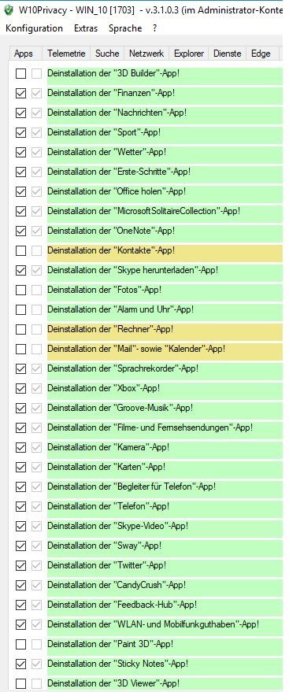Switch to the Netzwerk tab
This screenshot has height=692, width=289.
pyautogui.click(x=146, y=54)
